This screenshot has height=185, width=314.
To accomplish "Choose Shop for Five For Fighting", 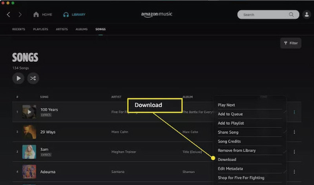I will [241, 178].
